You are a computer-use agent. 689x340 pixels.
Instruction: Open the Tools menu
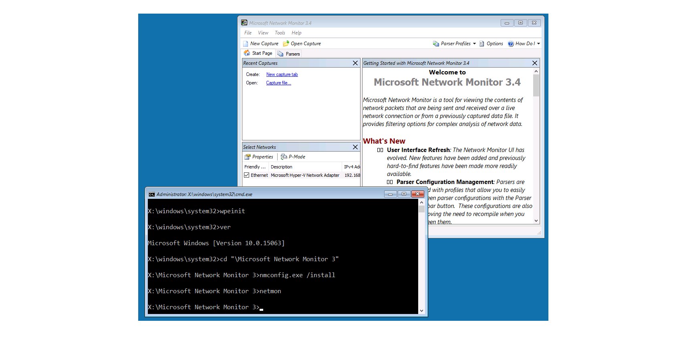click(x=280, y=33)
